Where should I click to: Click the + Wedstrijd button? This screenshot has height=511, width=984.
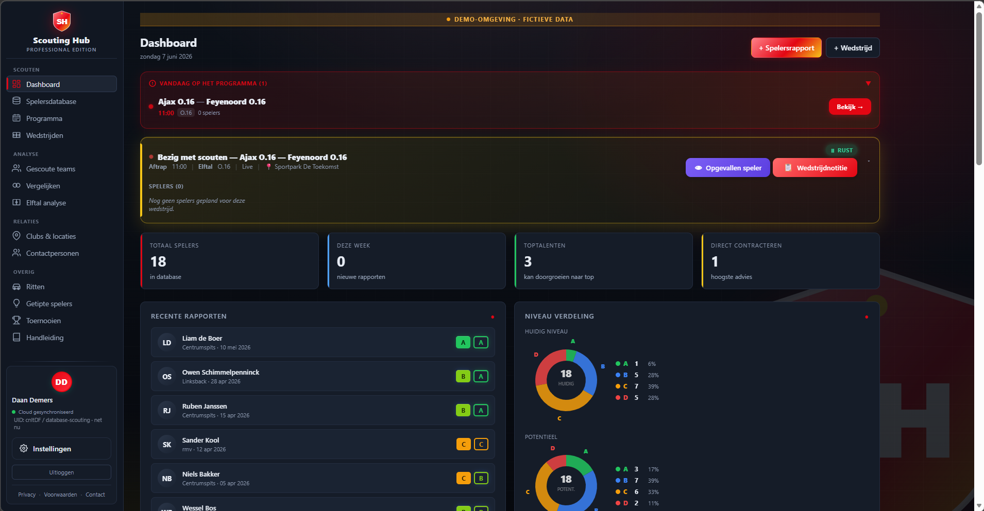coord(853,48)
